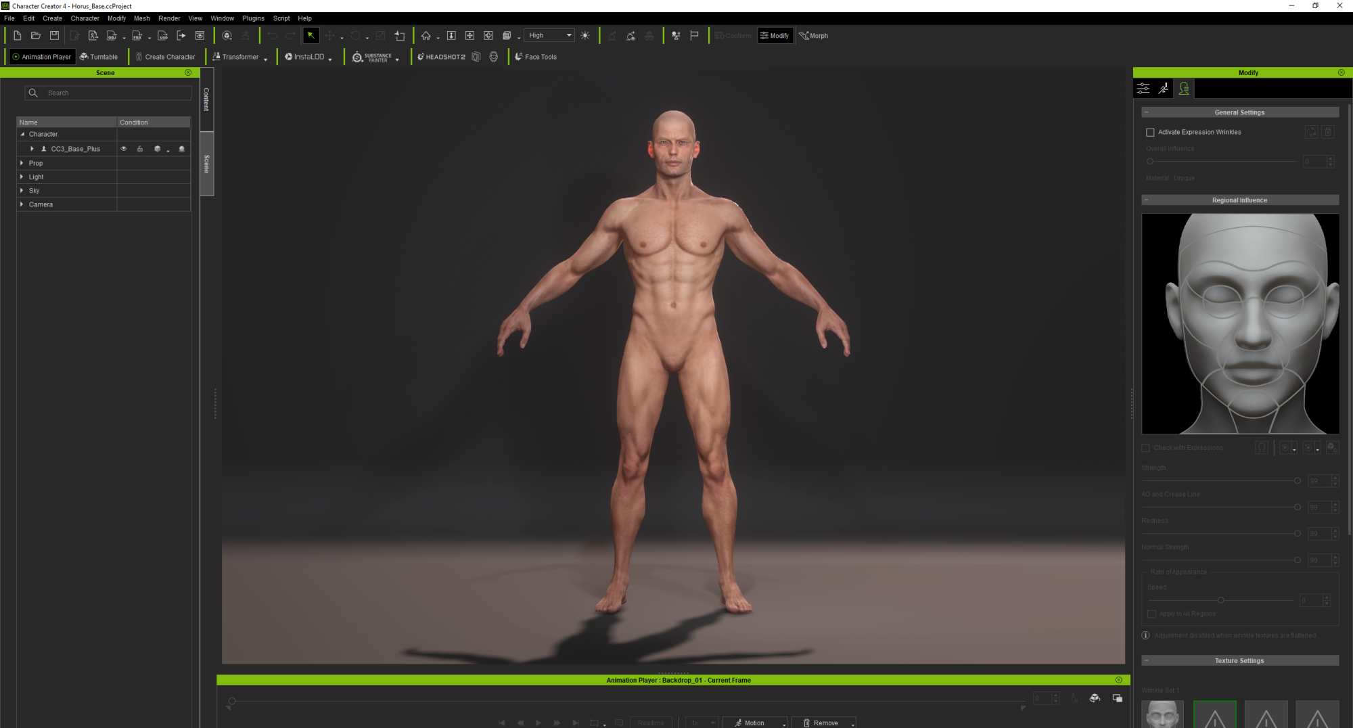Select the arrow selection tool
This screenshot has height=728, width=1353.
[311, 36]
